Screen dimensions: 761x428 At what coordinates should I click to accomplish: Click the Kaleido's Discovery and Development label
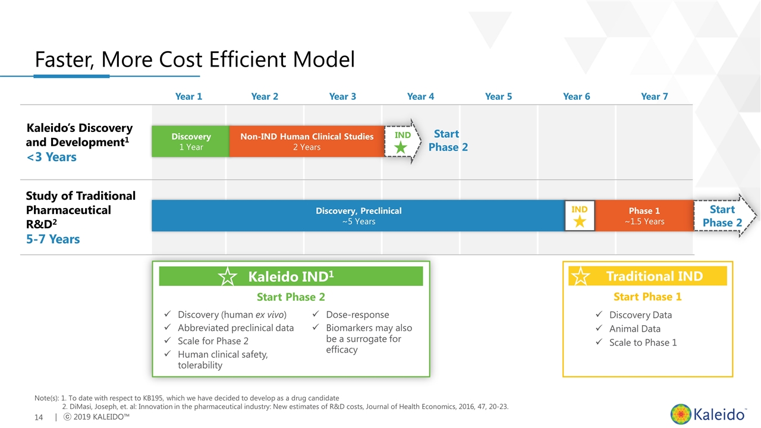pyautogui.click(x=79, y=136)
